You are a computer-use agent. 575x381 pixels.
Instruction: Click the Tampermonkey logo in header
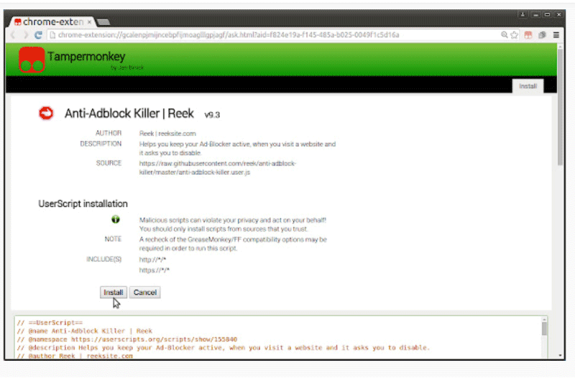click(x=32, y=60)
